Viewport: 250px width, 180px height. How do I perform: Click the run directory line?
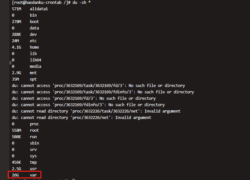pos(24,137)
